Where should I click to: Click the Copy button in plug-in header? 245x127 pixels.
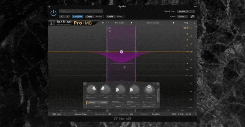coord(89,16)
